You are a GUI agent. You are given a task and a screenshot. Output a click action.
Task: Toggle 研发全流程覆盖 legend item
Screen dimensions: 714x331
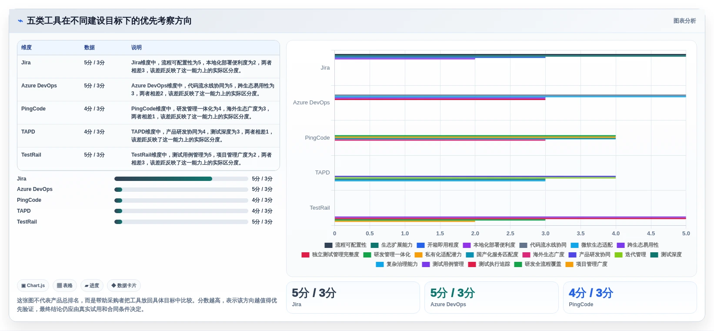537,264
